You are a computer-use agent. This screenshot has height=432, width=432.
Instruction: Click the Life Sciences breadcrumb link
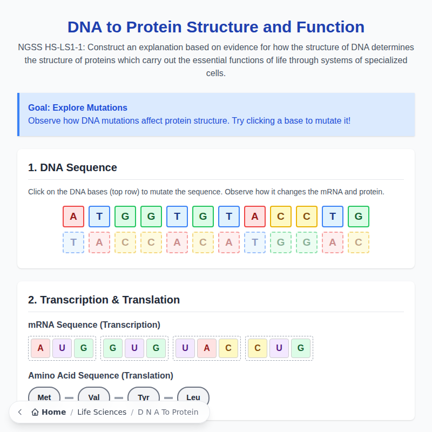[x=100, y=411]
